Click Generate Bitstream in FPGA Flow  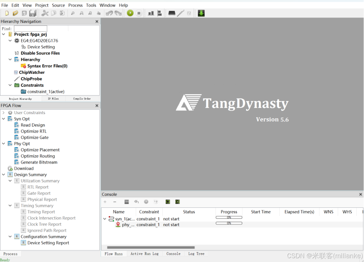(x=39, y=162)
